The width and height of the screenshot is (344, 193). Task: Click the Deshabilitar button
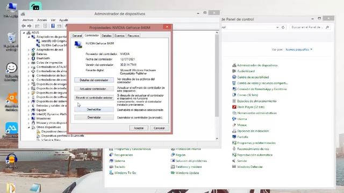click(94, 109)
